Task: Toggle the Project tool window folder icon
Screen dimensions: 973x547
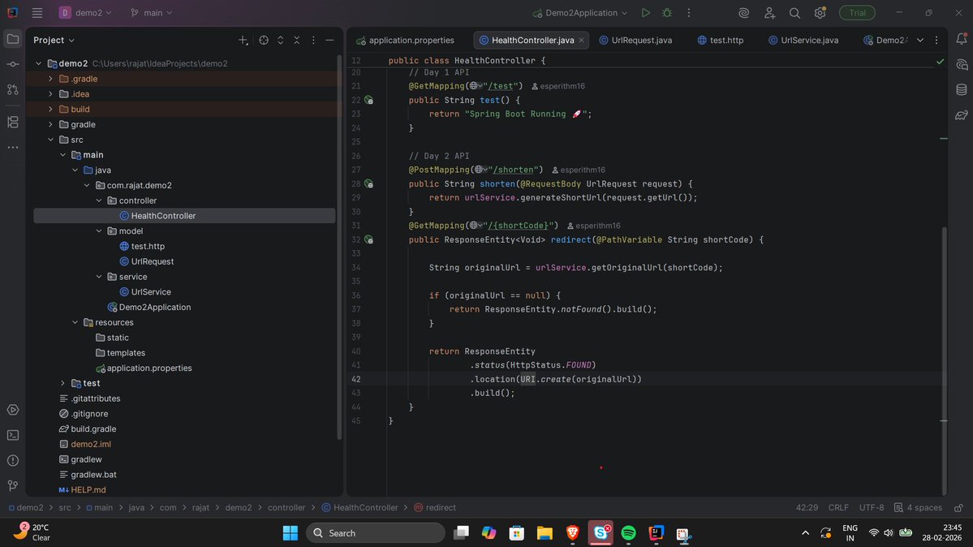Action: point(12,39)
